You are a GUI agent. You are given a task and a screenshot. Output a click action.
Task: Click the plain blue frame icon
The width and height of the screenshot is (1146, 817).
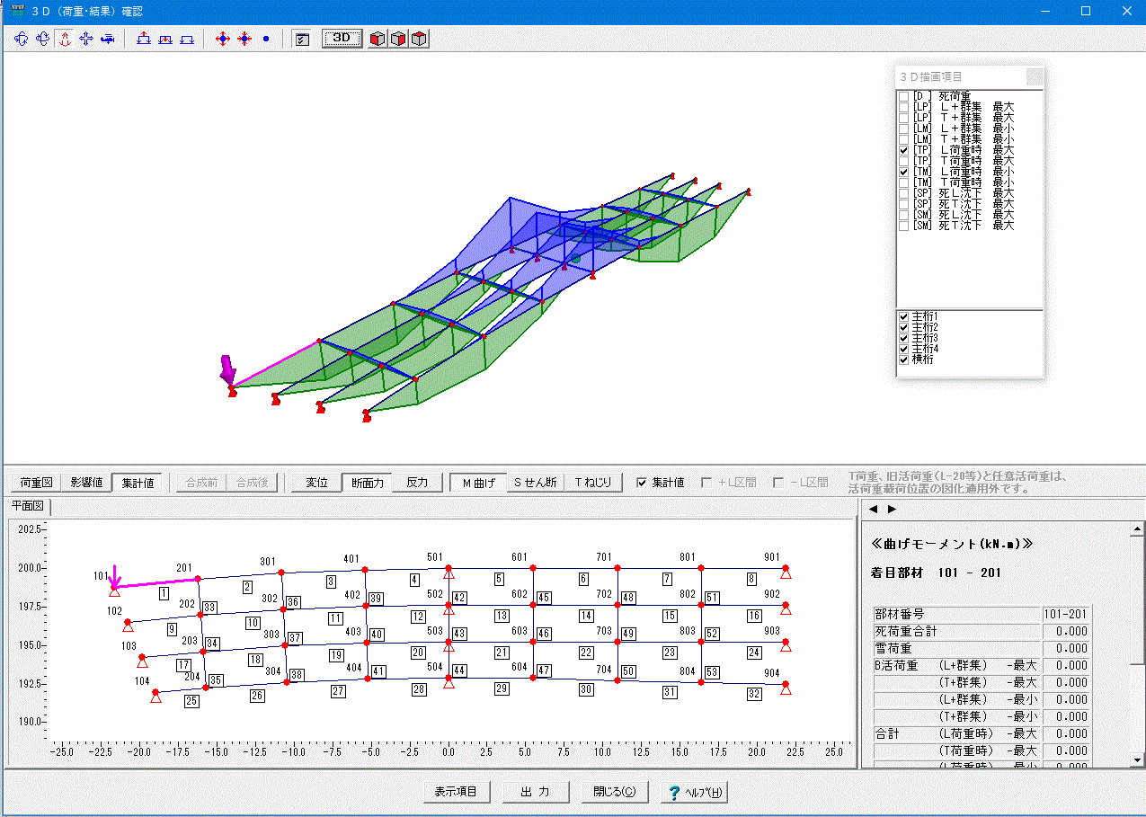[187, 39]
